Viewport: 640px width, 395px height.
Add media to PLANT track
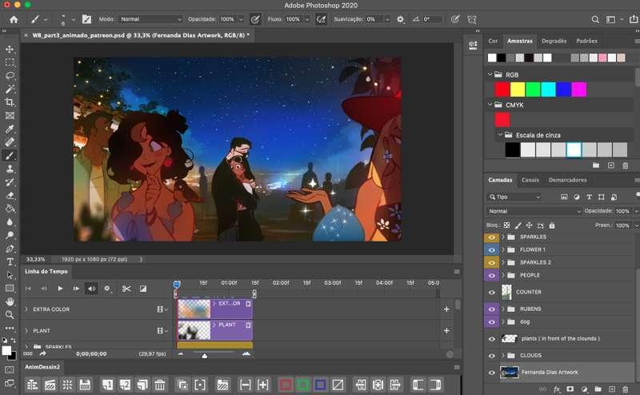[x=446, y=330]
